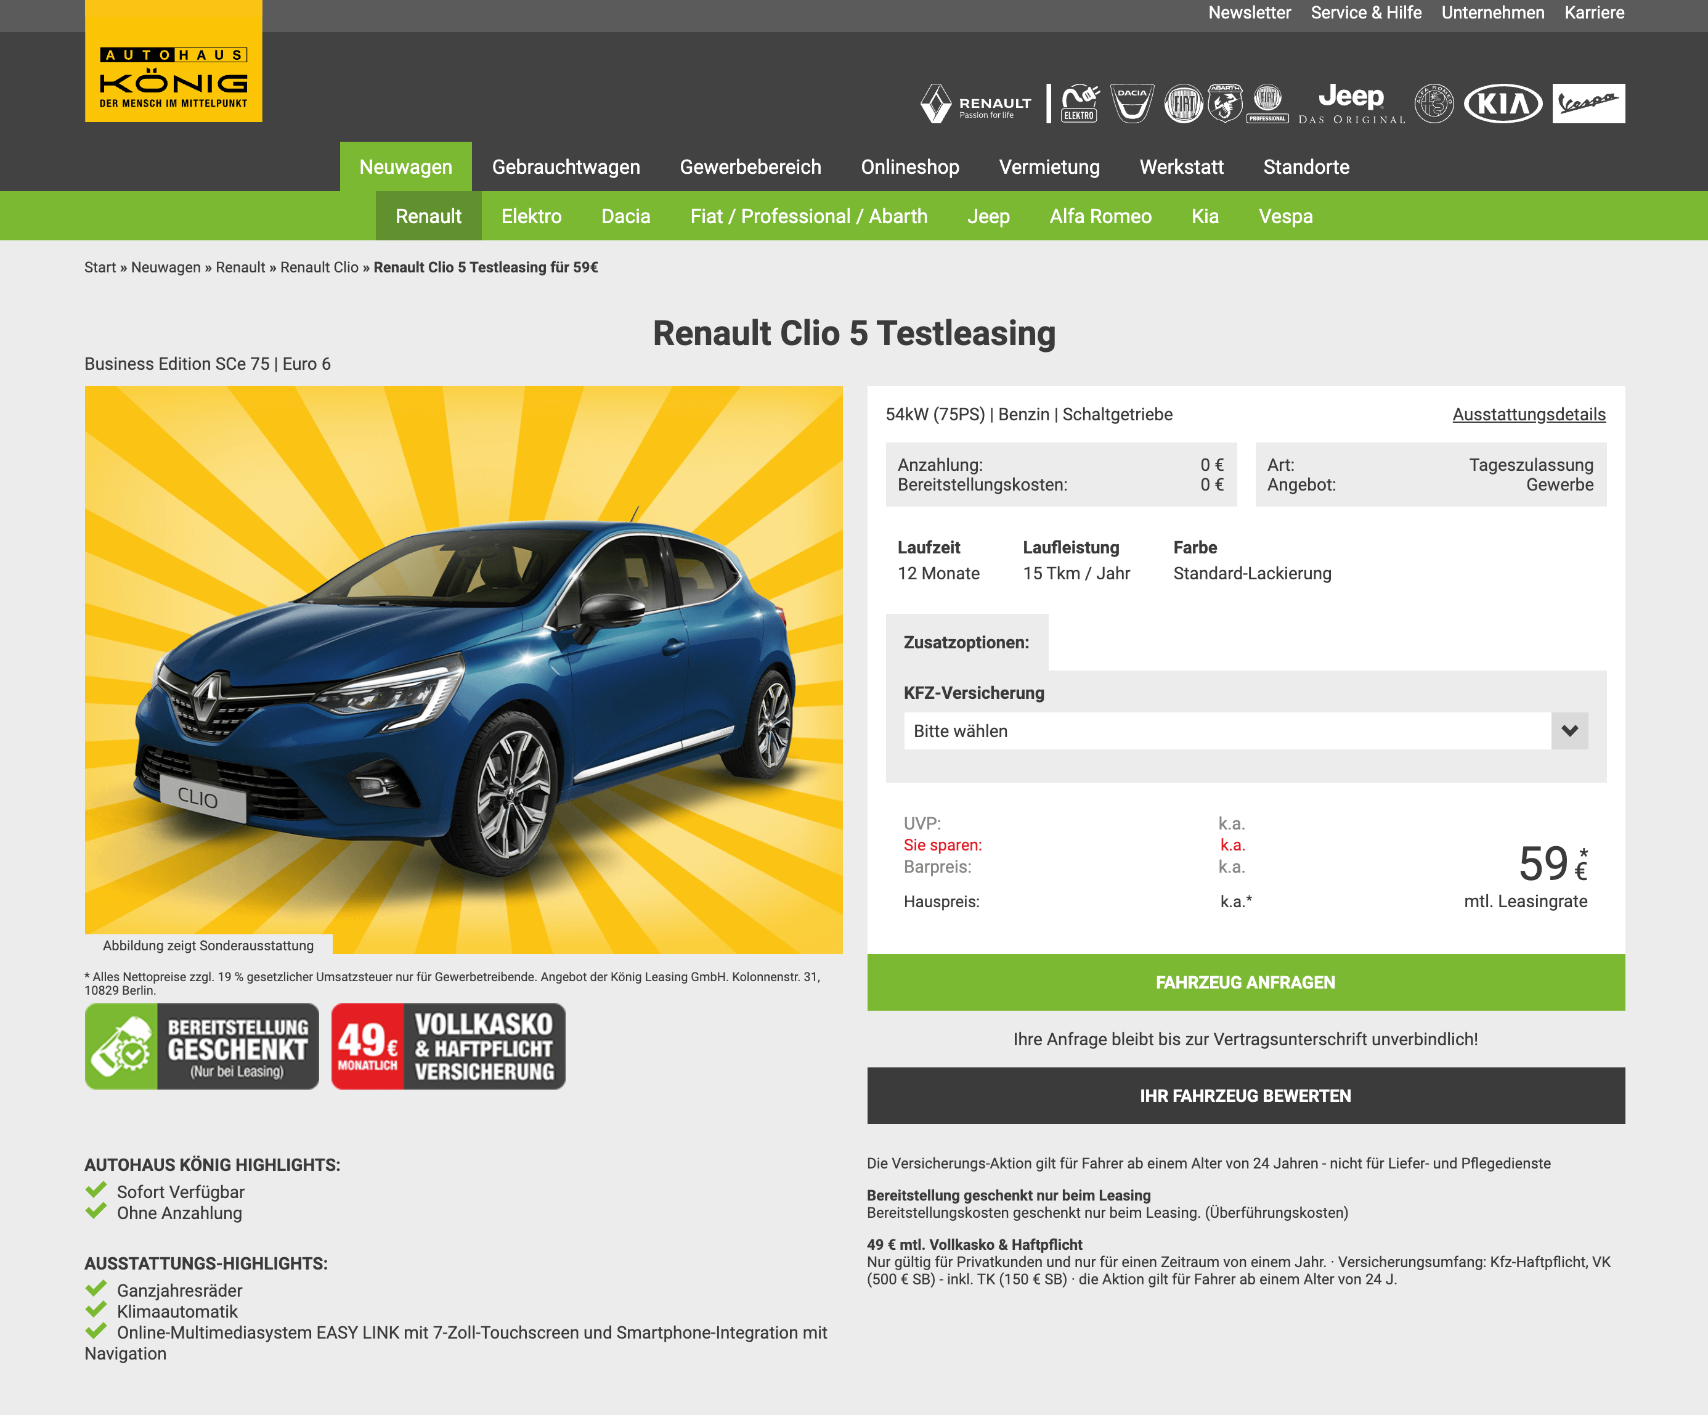1708x1415 pixels.
Task: Open the KFZ-Versicherung dropdown arrow
Action: 1570,731
